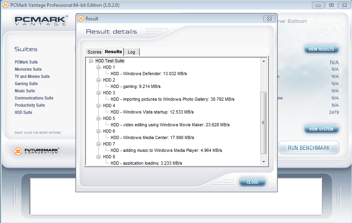Click the scroll up arrow in results list
The width and height of the screenshot is (352, 223).
pyautogui.click(x=264, y=61)
